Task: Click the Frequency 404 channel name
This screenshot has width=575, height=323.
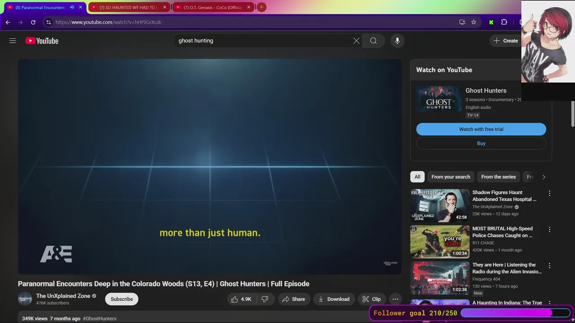Action: point(486,279)
